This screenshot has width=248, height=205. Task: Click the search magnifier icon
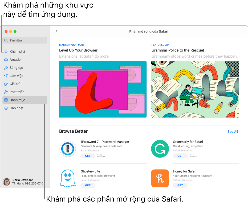pyautogui.click(x=6, y=40)
